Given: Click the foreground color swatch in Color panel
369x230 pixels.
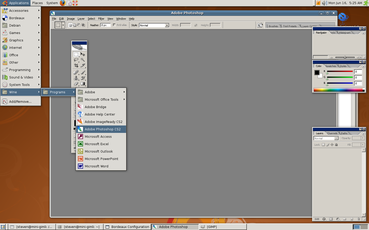Looking at the screenshot, I should pyautogui.click(x=317, y=72).
